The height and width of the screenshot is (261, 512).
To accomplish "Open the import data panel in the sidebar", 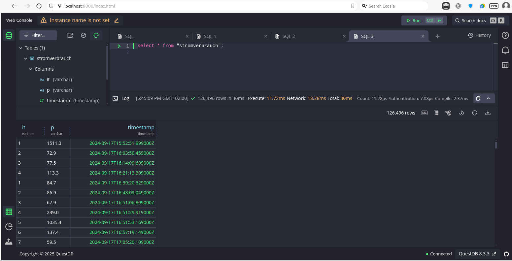I will coord(9,242).
